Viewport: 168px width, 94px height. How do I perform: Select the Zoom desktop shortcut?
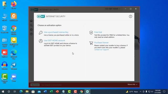(14, 78)
